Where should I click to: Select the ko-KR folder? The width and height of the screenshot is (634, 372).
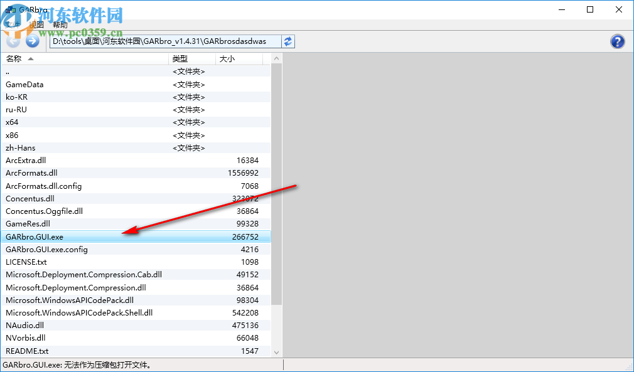pos(136,97)
